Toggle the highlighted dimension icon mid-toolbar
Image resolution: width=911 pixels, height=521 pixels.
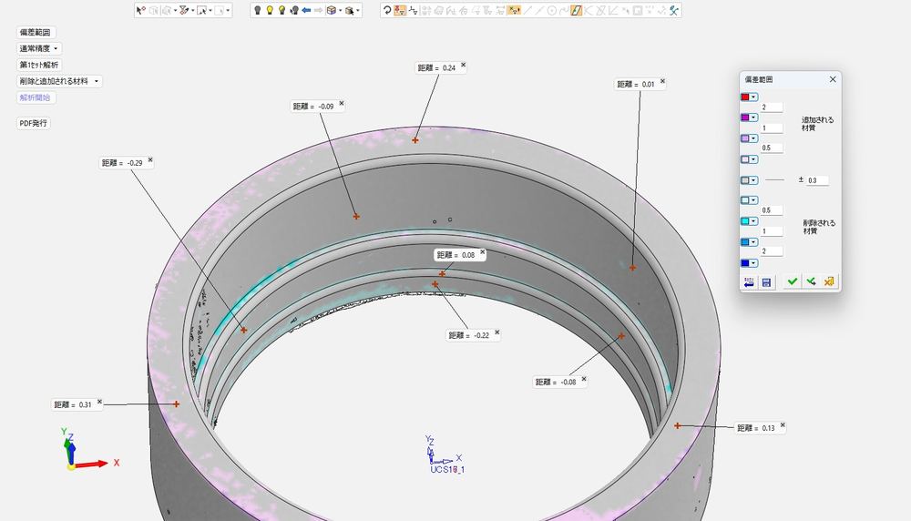click(x=514, y=10)
